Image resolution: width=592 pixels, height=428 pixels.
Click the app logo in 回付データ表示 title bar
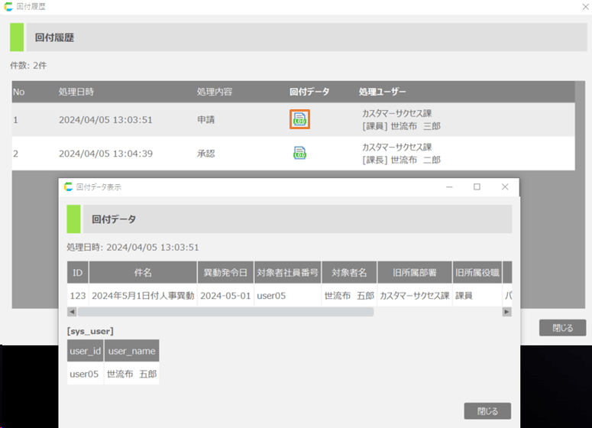tap(68, 186)
